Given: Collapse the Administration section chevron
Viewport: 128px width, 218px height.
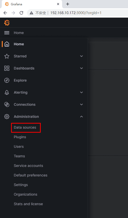Looking at the screenshot, I should pos(81,117).
